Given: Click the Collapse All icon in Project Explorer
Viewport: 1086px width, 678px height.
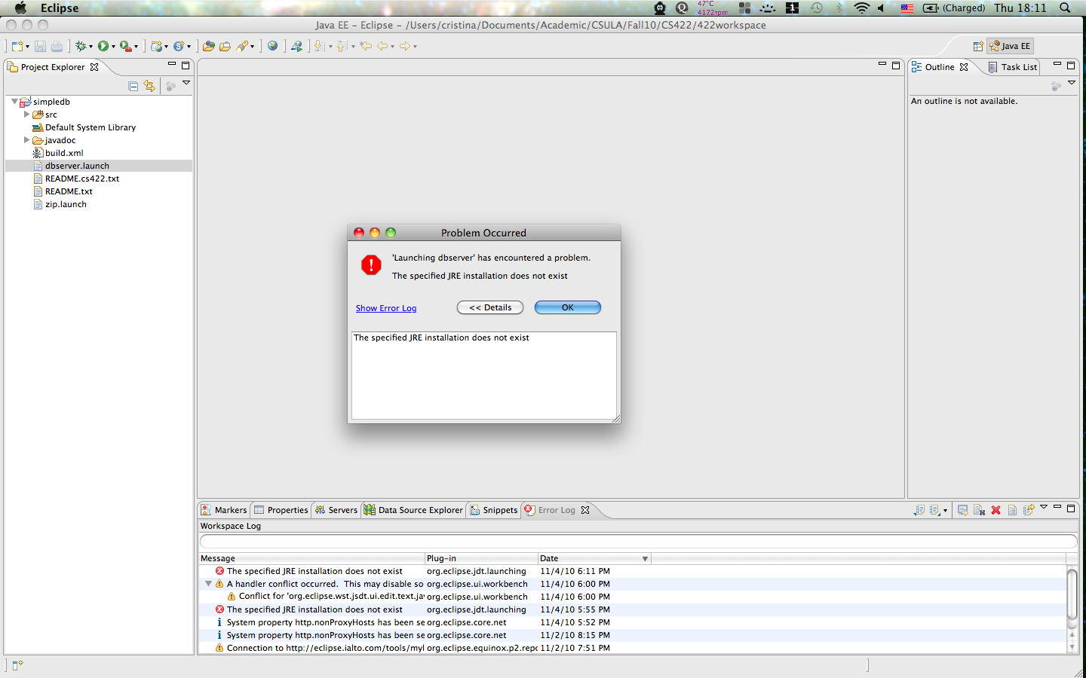Looking at the screenshot, I should point(133,86).
